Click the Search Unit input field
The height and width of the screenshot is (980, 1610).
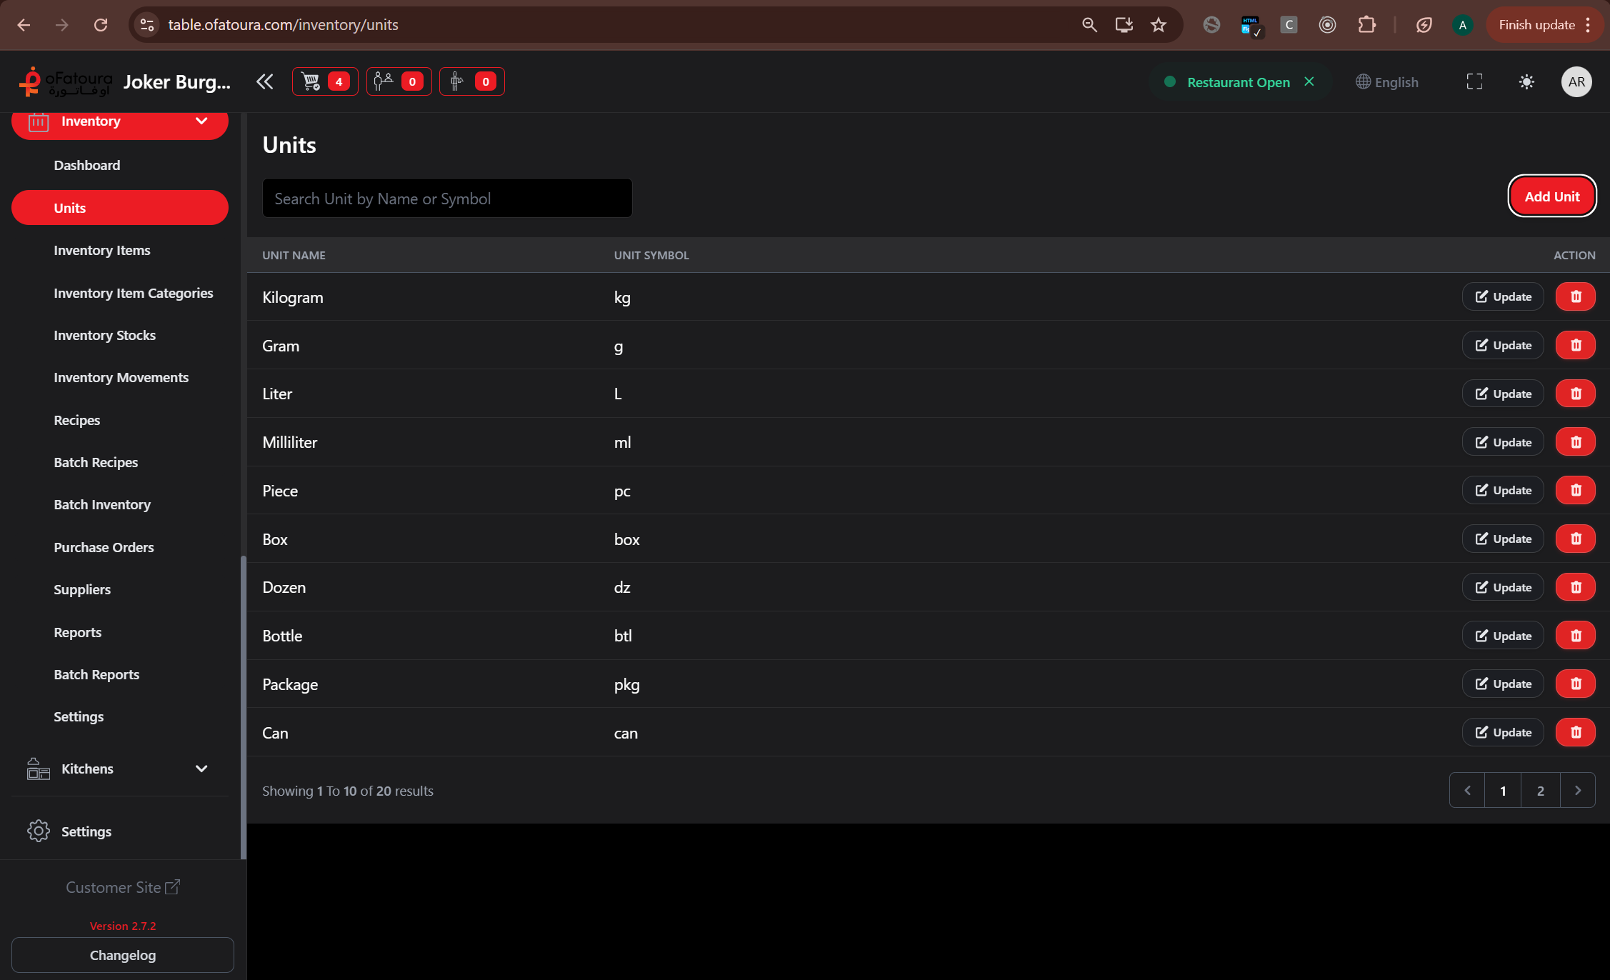[x=446, y=199]
